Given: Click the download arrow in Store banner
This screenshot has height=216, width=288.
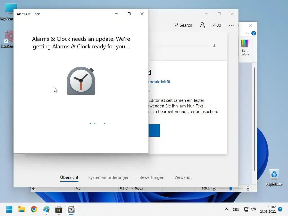Looking at the screenshot, I should coord(214,46).
